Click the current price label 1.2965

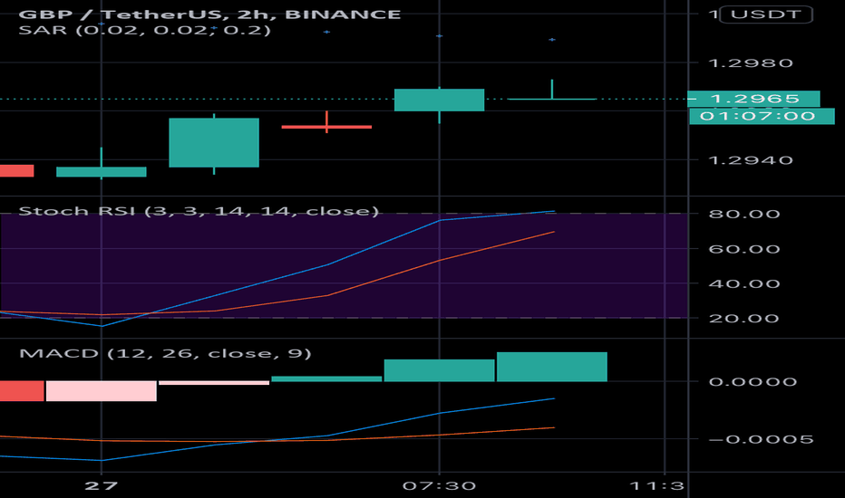click(x=754, y=99)
